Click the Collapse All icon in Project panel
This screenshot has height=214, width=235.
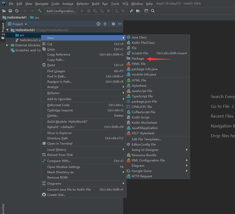pyautogui.click(x=105, y=24)
